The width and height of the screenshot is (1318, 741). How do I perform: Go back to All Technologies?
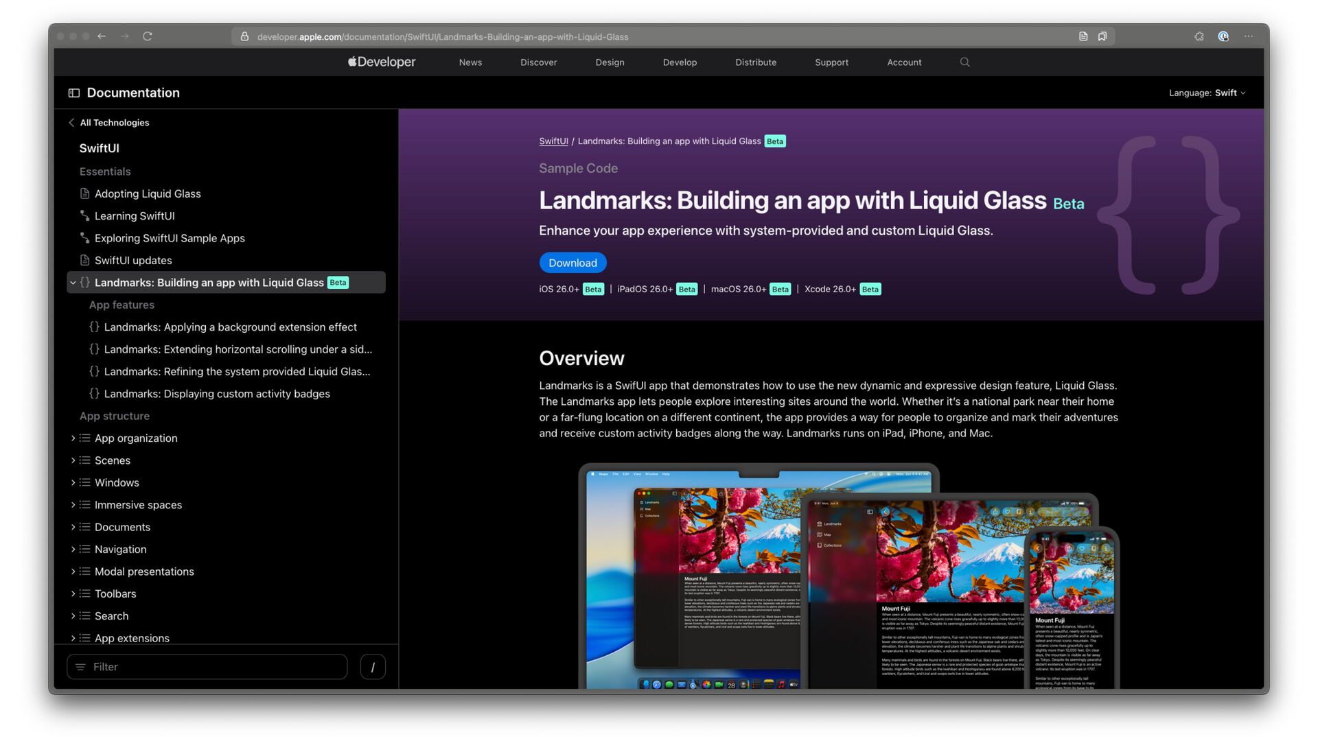109,123
